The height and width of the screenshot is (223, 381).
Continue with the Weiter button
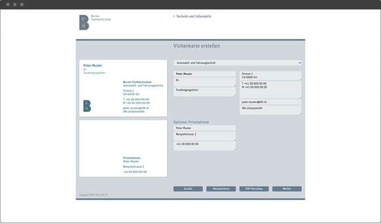pyautogui.click(x=287, y=189)
